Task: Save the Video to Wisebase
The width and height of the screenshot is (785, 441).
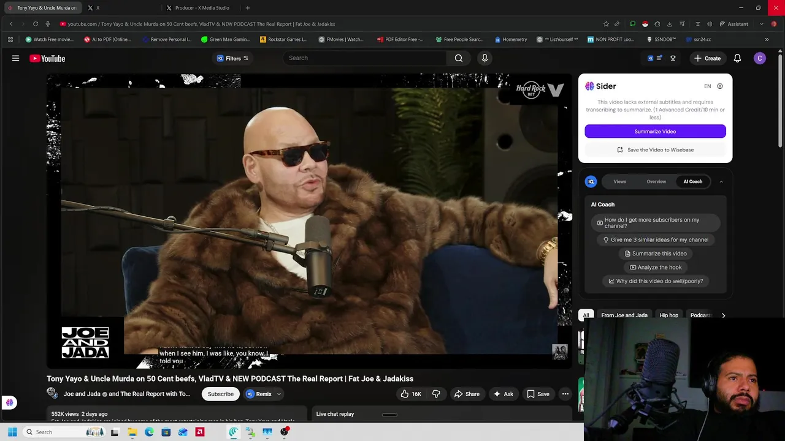Action: [x=655, y=149]
